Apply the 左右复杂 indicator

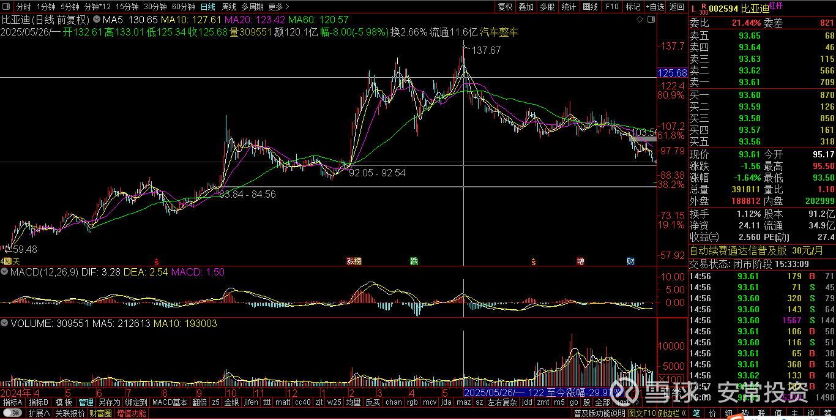(x=502, y=402)
